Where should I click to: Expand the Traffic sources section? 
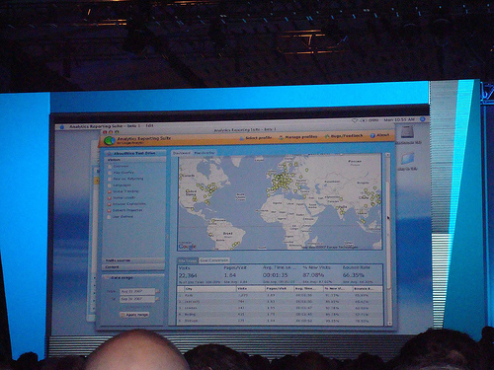coord(134,260)
